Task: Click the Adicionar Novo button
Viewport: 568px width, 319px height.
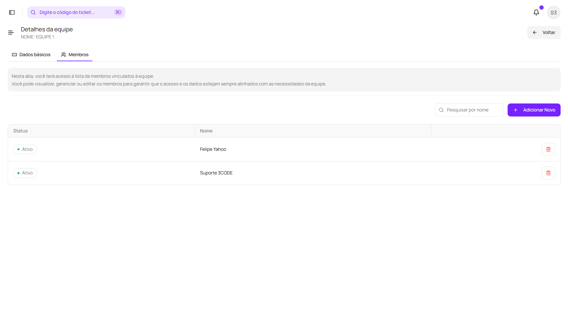Action: [x=534, y=110]
